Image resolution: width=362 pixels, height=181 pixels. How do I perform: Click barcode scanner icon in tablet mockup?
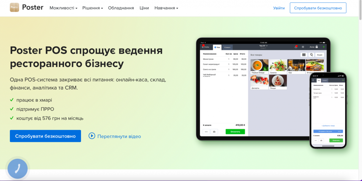(x=304, y=55)
